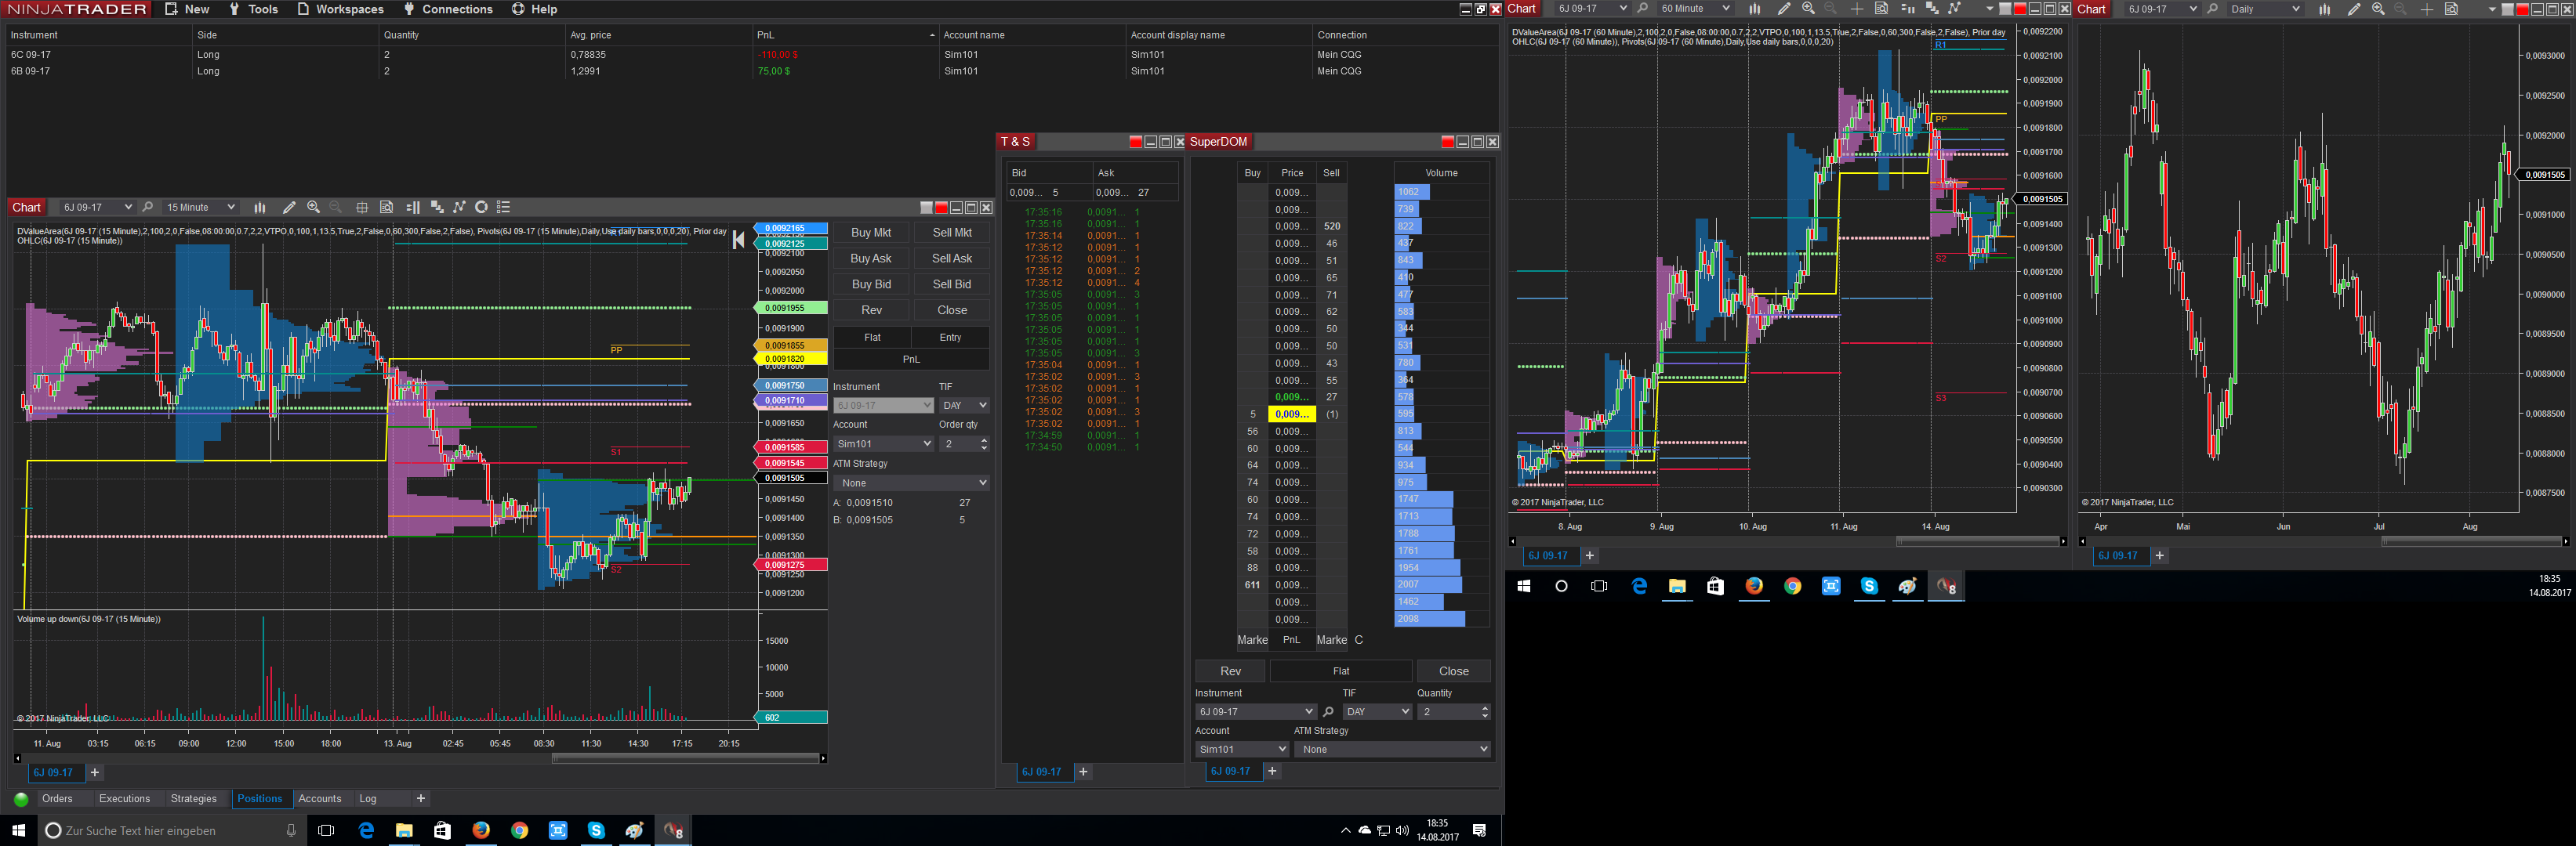The height and width of the screenshot is (846, 2576).
Task: Click Windows search box on taskbar
Action: tap(171, 830)
